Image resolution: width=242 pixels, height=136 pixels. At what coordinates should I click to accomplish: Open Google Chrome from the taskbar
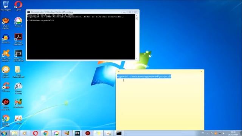(46, 133)
